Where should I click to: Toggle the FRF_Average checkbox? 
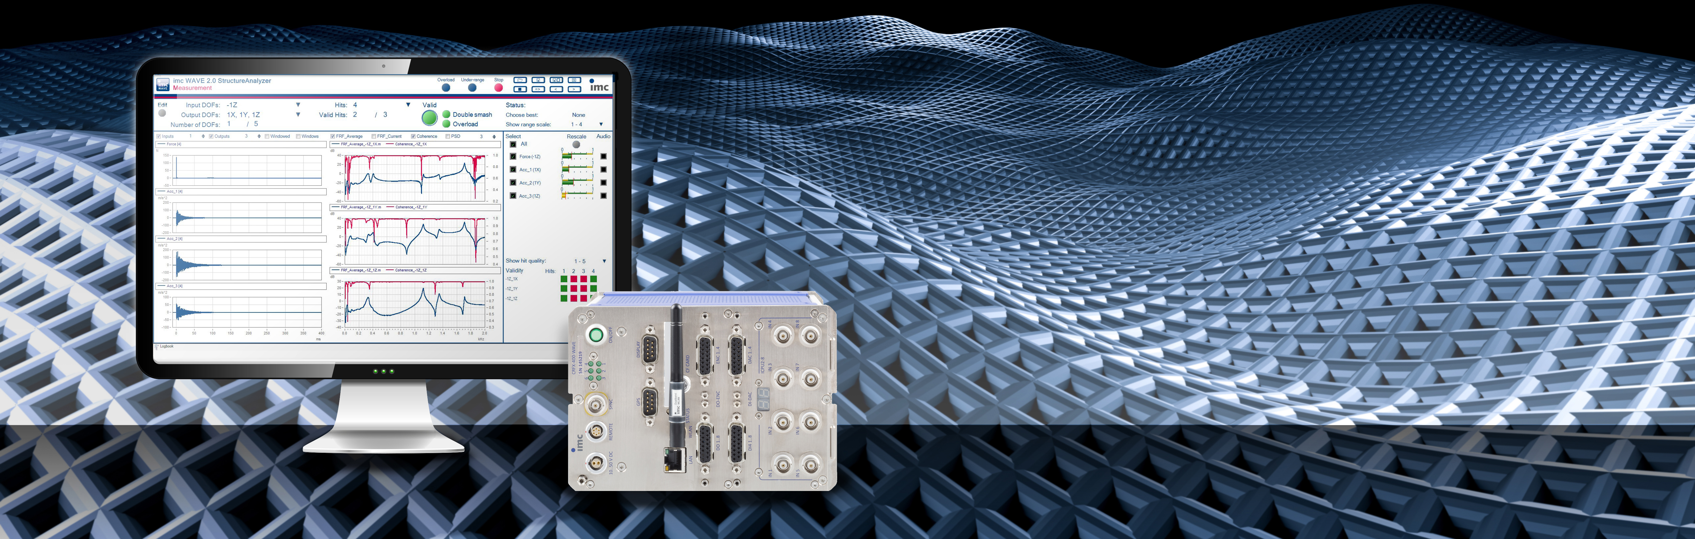coord(332,137)
